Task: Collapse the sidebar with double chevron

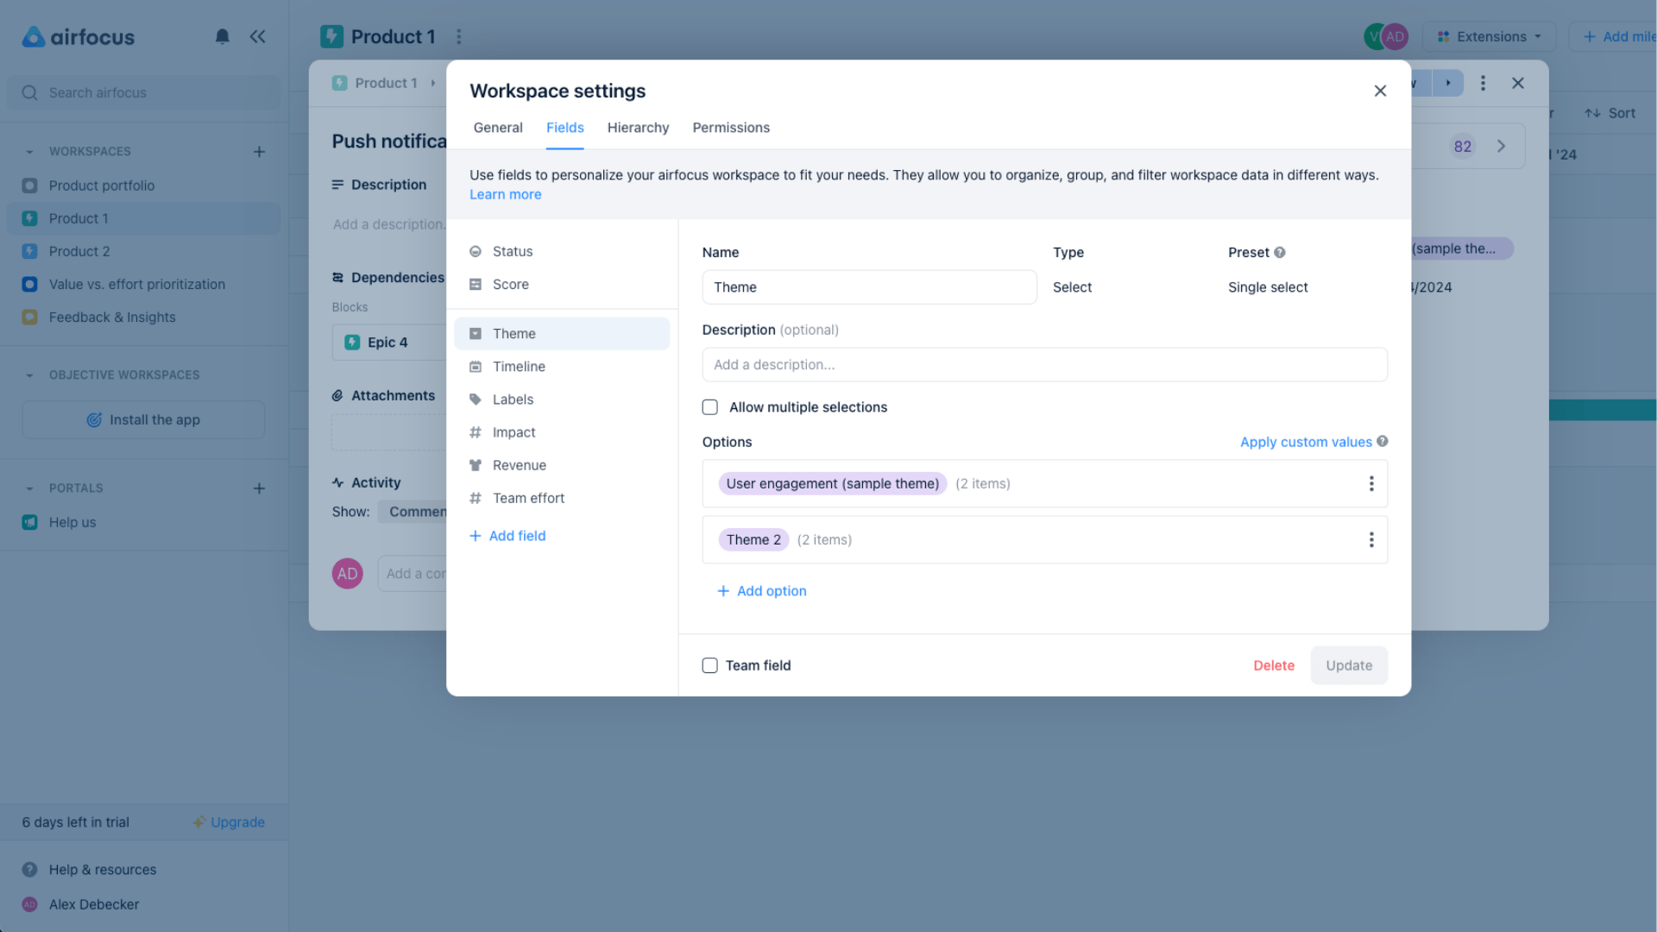Action: [x=257, y=36]
